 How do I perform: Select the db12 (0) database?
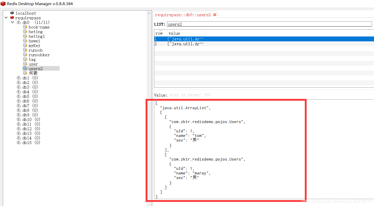[x=31, y=129]
